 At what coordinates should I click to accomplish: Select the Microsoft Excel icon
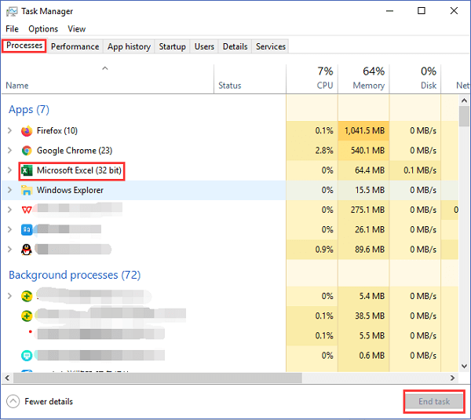[x=27, y=170]
